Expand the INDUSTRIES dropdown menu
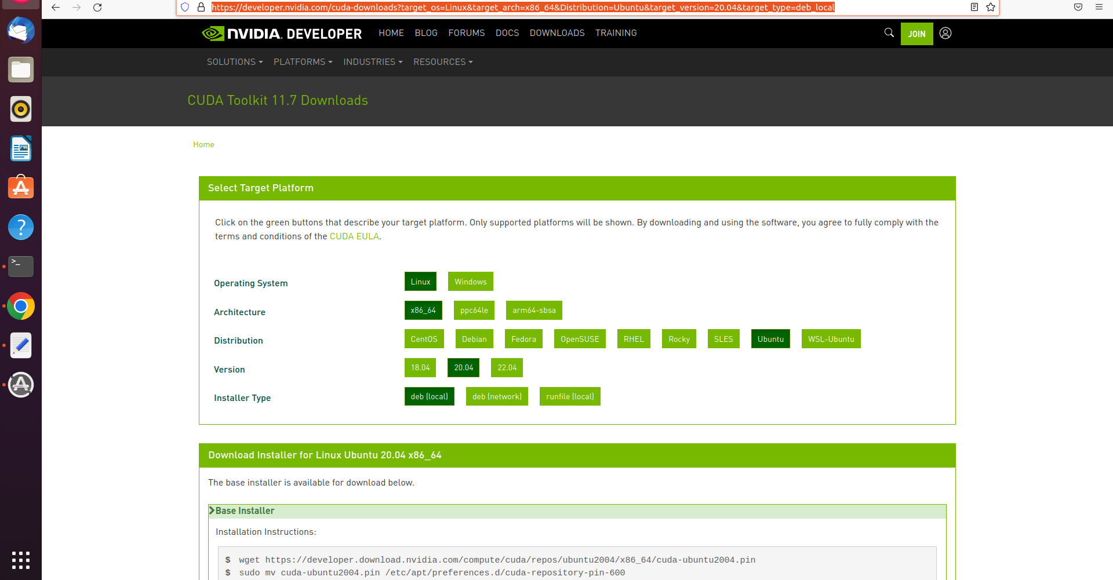 click(373, 62)
